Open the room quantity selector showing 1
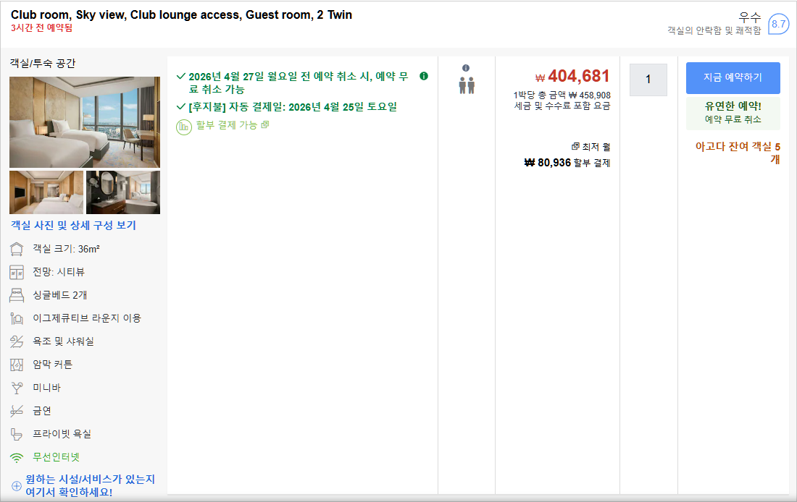This screenshot has width=797, height=502. coord(648,80)
